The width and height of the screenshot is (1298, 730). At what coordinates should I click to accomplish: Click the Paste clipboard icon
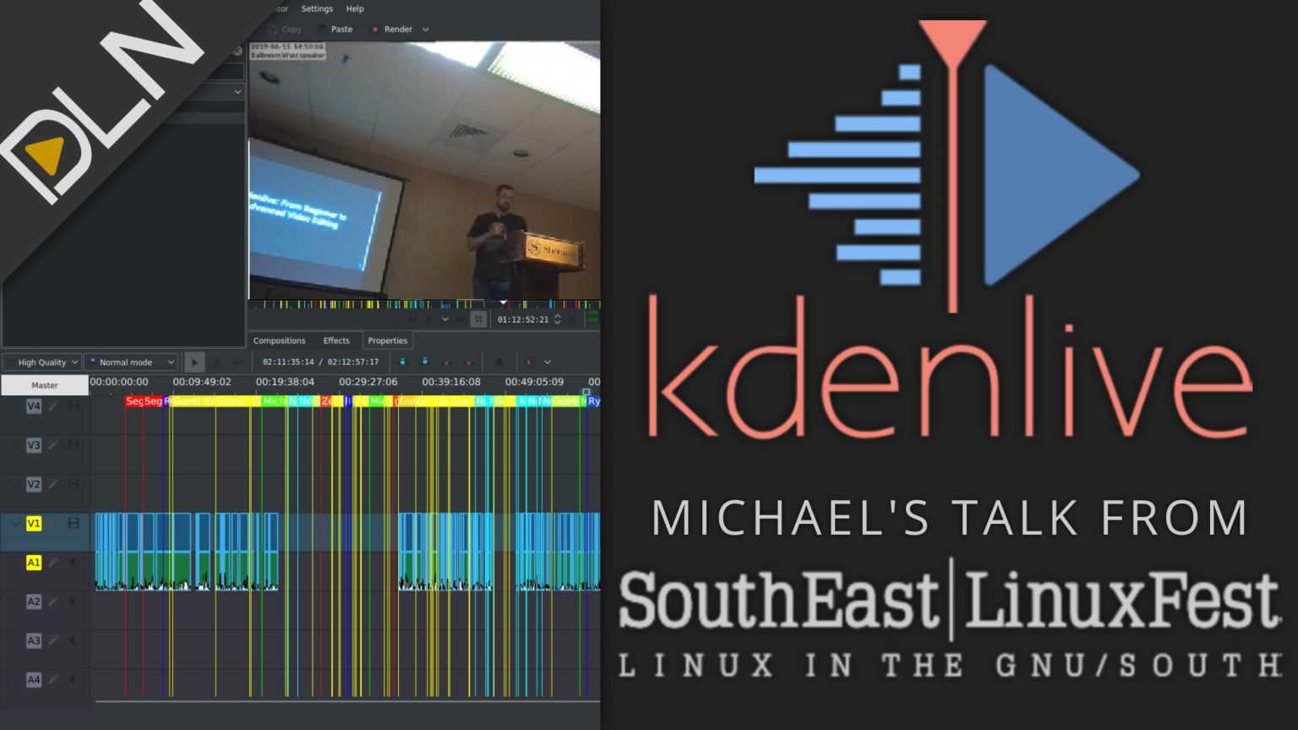(x=322, y=30)
